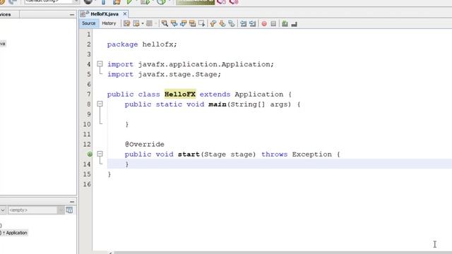Screen dimensions: 452x254
Task: Click the memory usage bar to garbage collect
Action: coord(195,2)
